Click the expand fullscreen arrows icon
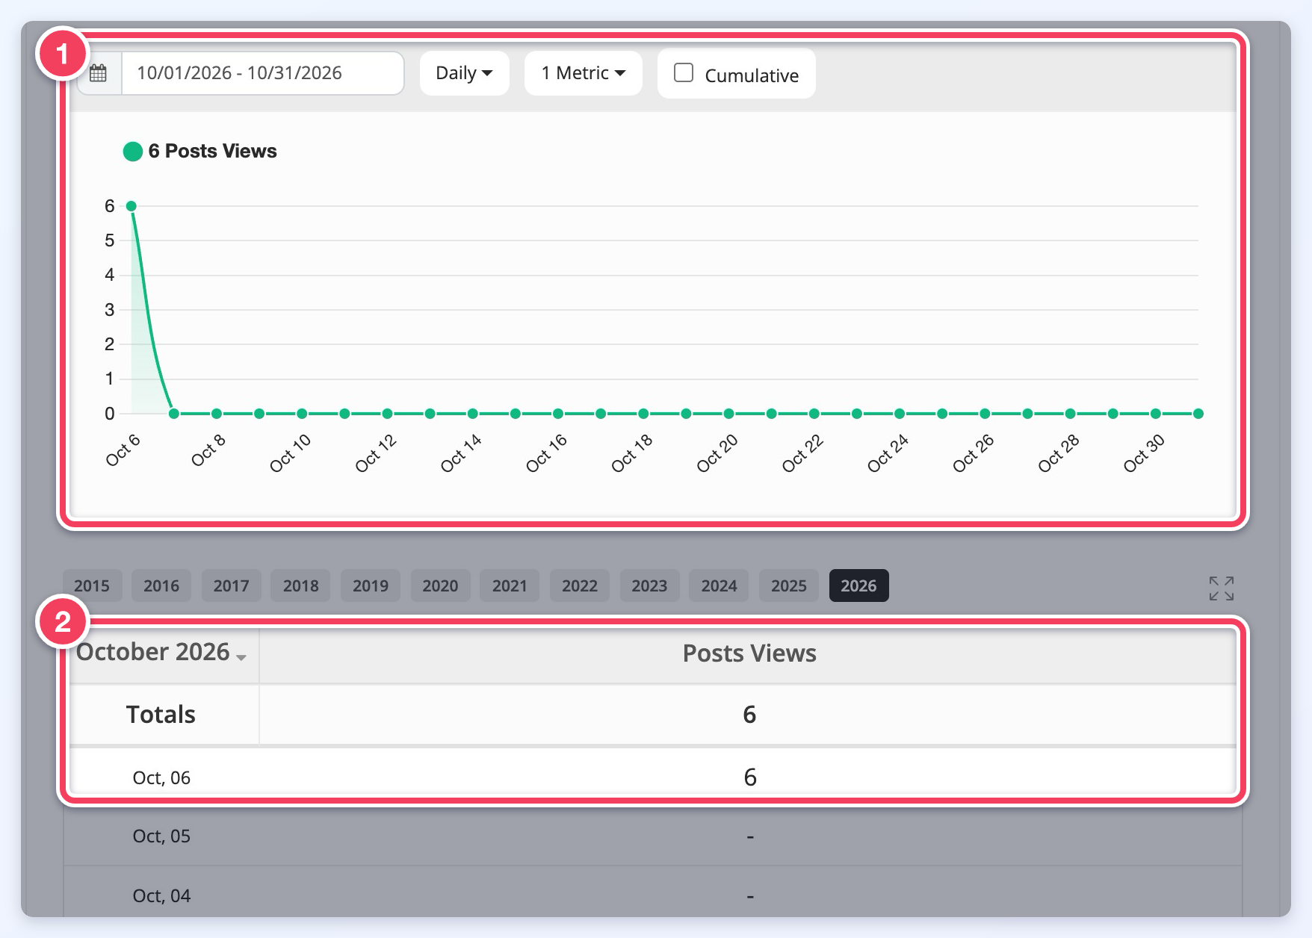The image size is (1312, 938). click(1222, 588)
